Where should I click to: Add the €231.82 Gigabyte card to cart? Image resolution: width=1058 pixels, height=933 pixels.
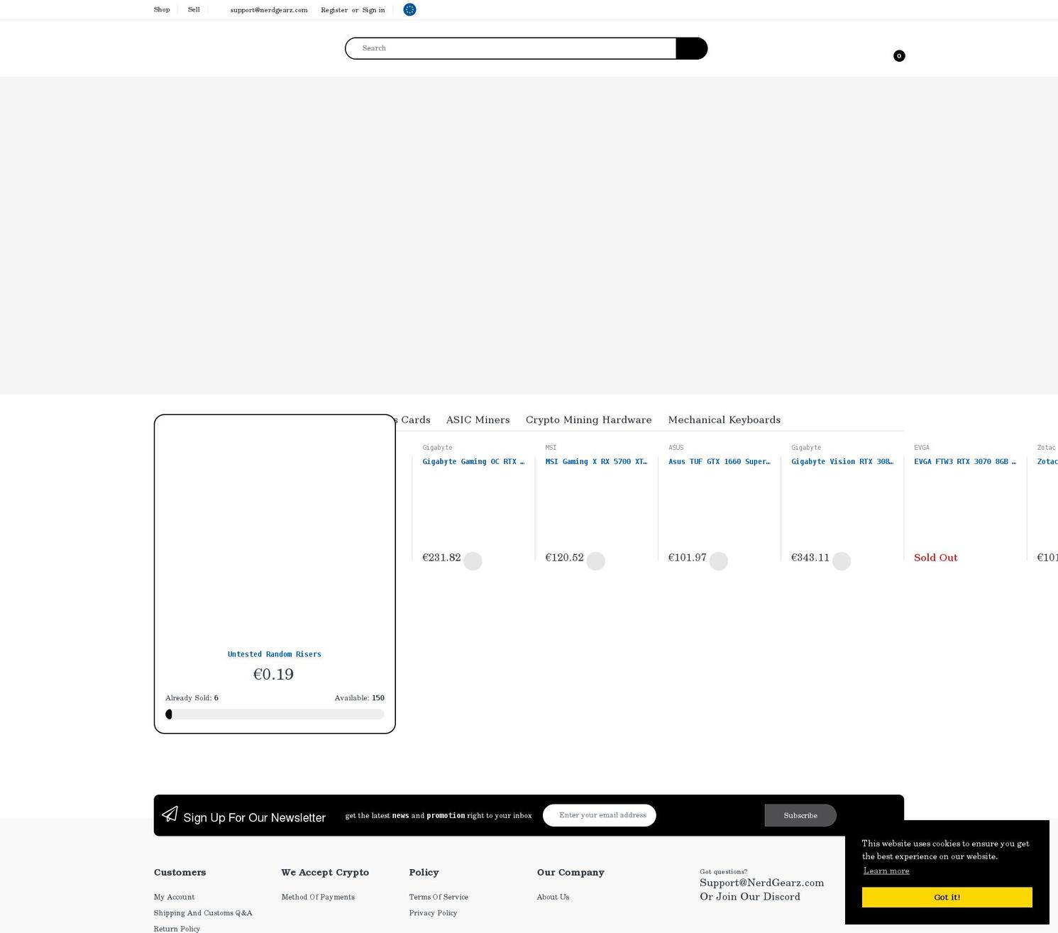coord(473,561)
